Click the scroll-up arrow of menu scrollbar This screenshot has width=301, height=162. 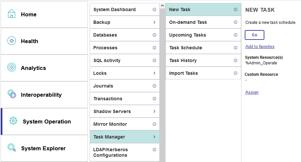point(162,6)
